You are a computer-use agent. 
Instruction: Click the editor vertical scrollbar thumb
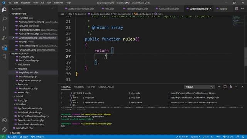245,57
